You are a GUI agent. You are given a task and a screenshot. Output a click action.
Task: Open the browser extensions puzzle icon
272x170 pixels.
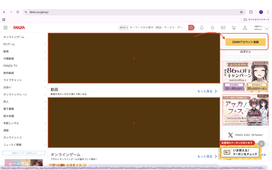pyautogui.click(x=251, y=12)
